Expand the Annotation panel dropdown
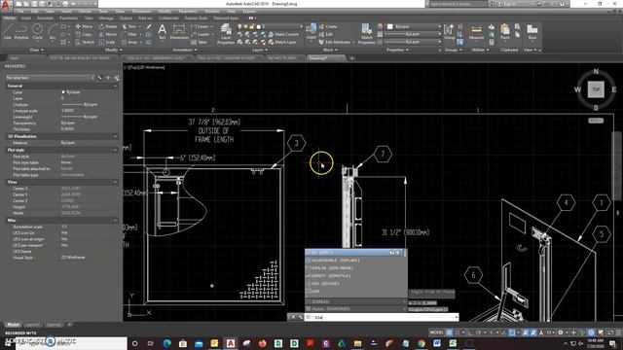 [x=185, y=50]
